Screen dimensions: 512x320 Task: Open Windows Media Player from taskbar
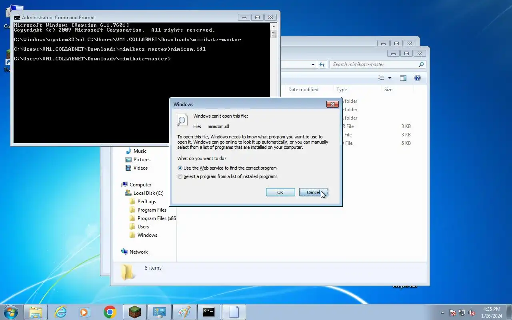[x=85, y=312]
